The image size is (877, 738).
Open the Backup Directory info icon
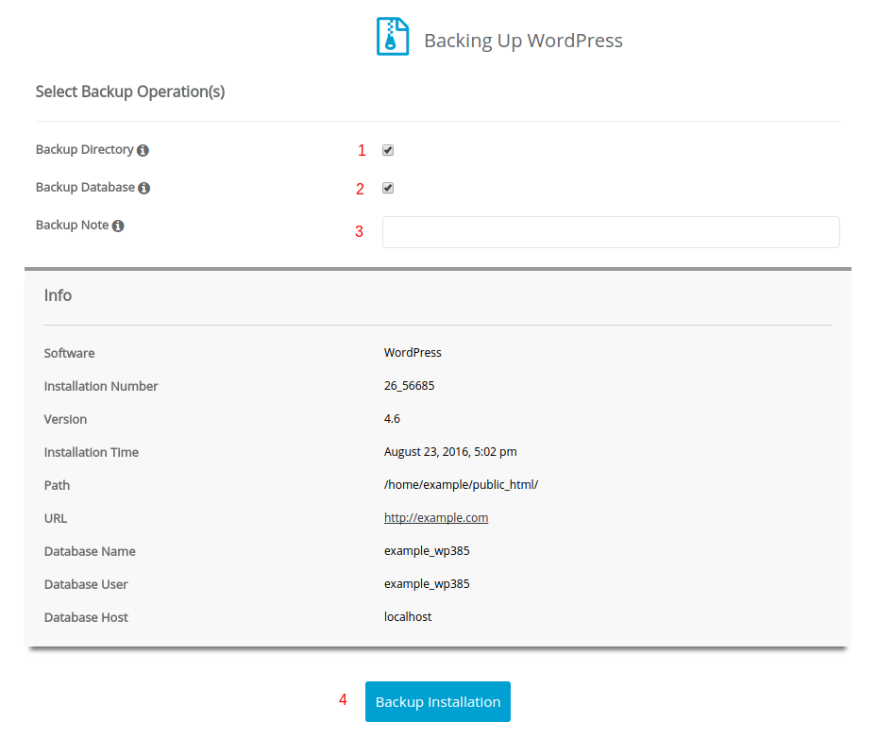(143, 150)
